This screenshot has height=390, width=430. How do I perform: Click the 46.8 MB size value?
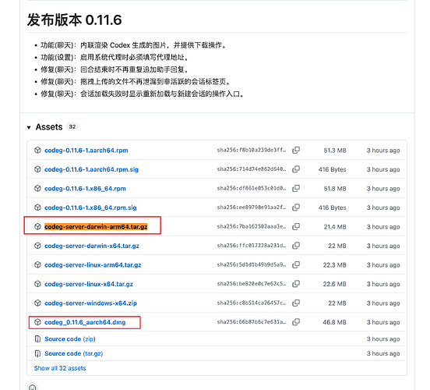pyautogui.click(x=334, y=322)
